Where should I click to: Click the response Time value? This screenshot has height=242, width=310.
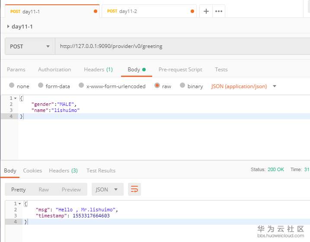point(307,169)
